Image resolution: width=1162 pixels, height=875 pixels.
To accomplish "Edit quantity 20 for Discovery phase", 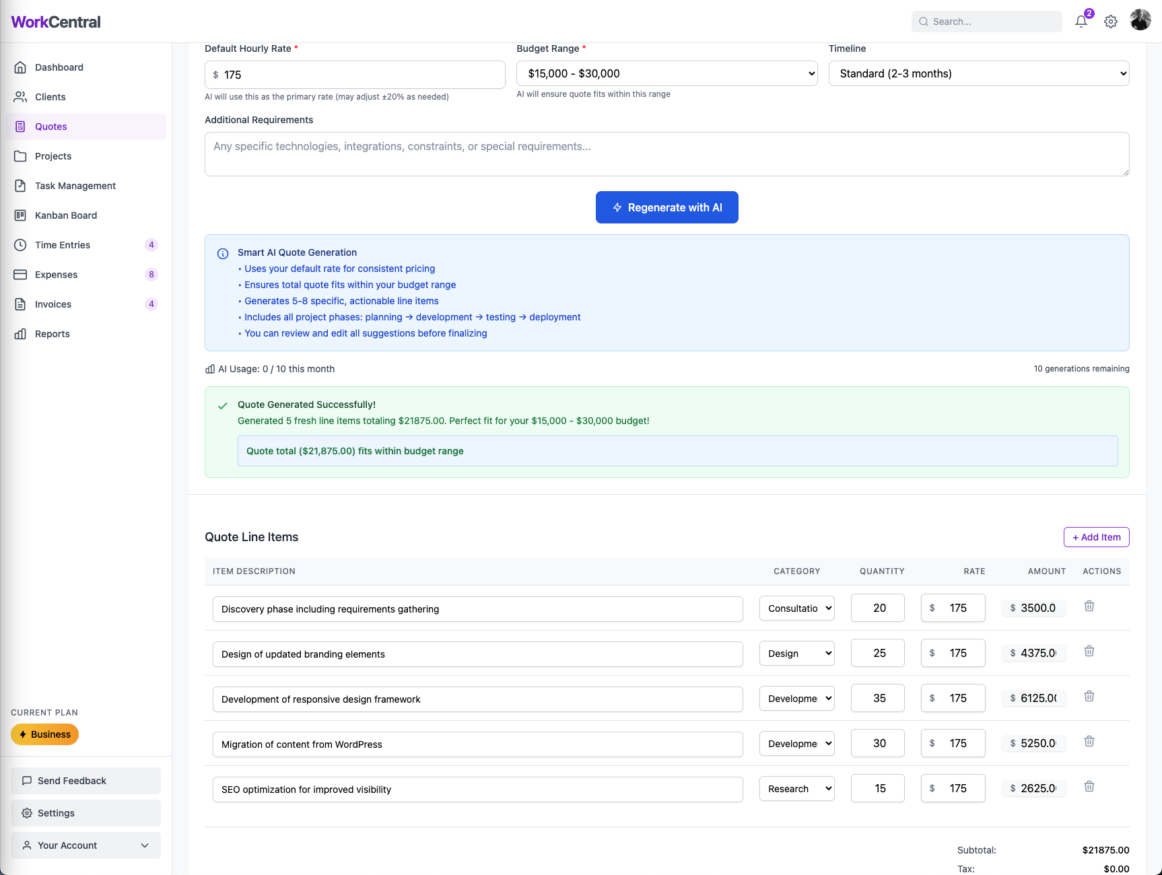I will point(878,608).
